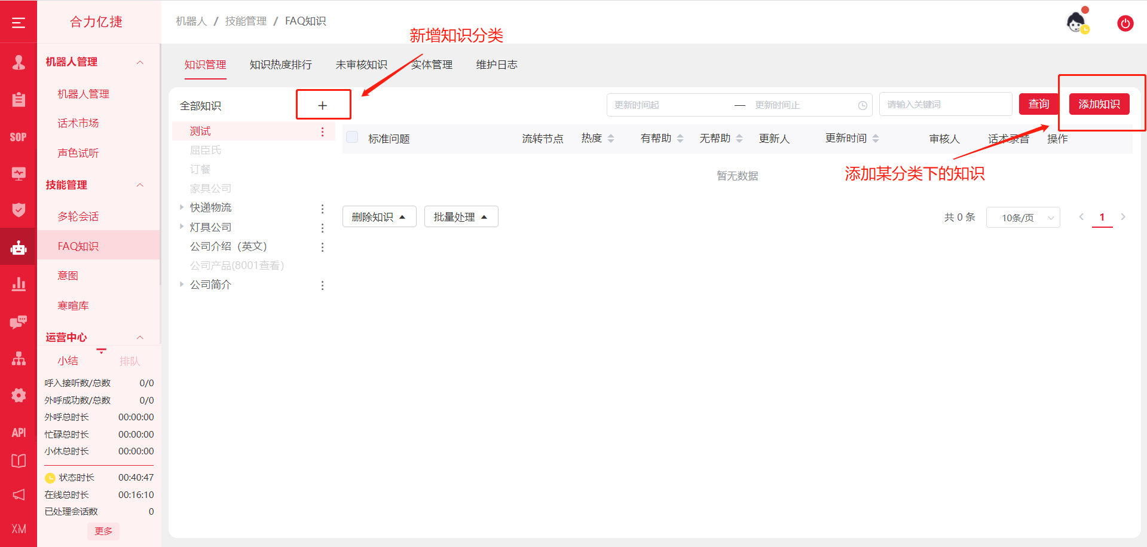Click the 请输入关键词 search field
1147x547 pixels.
coord(946,104)
